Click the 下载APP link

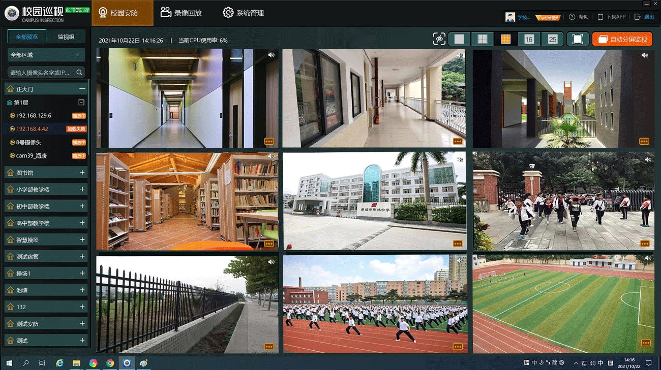[612, 17]
